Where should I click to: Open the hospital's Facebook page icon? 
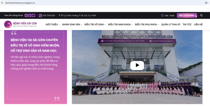[26, 15]
